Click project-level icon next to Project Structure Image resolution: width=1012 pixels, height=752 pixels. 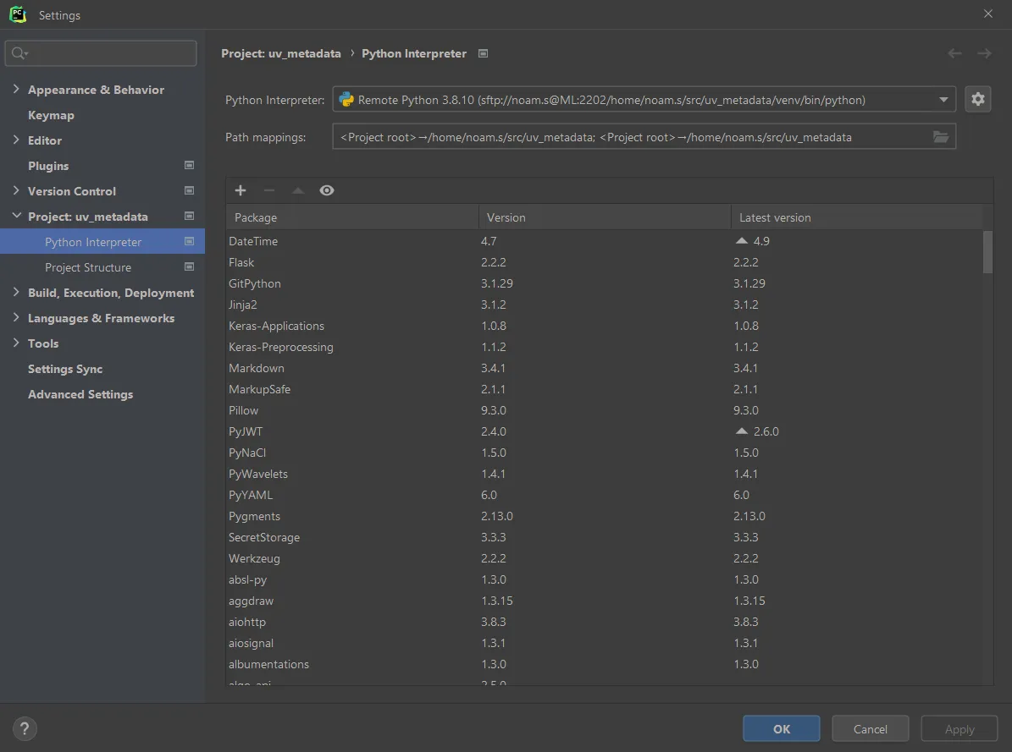[189, 266]
